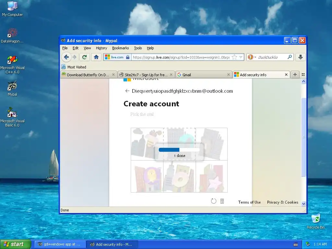332x249 pixels.
Task: Click Add security info taskbar button
Action: coord(113,244)
